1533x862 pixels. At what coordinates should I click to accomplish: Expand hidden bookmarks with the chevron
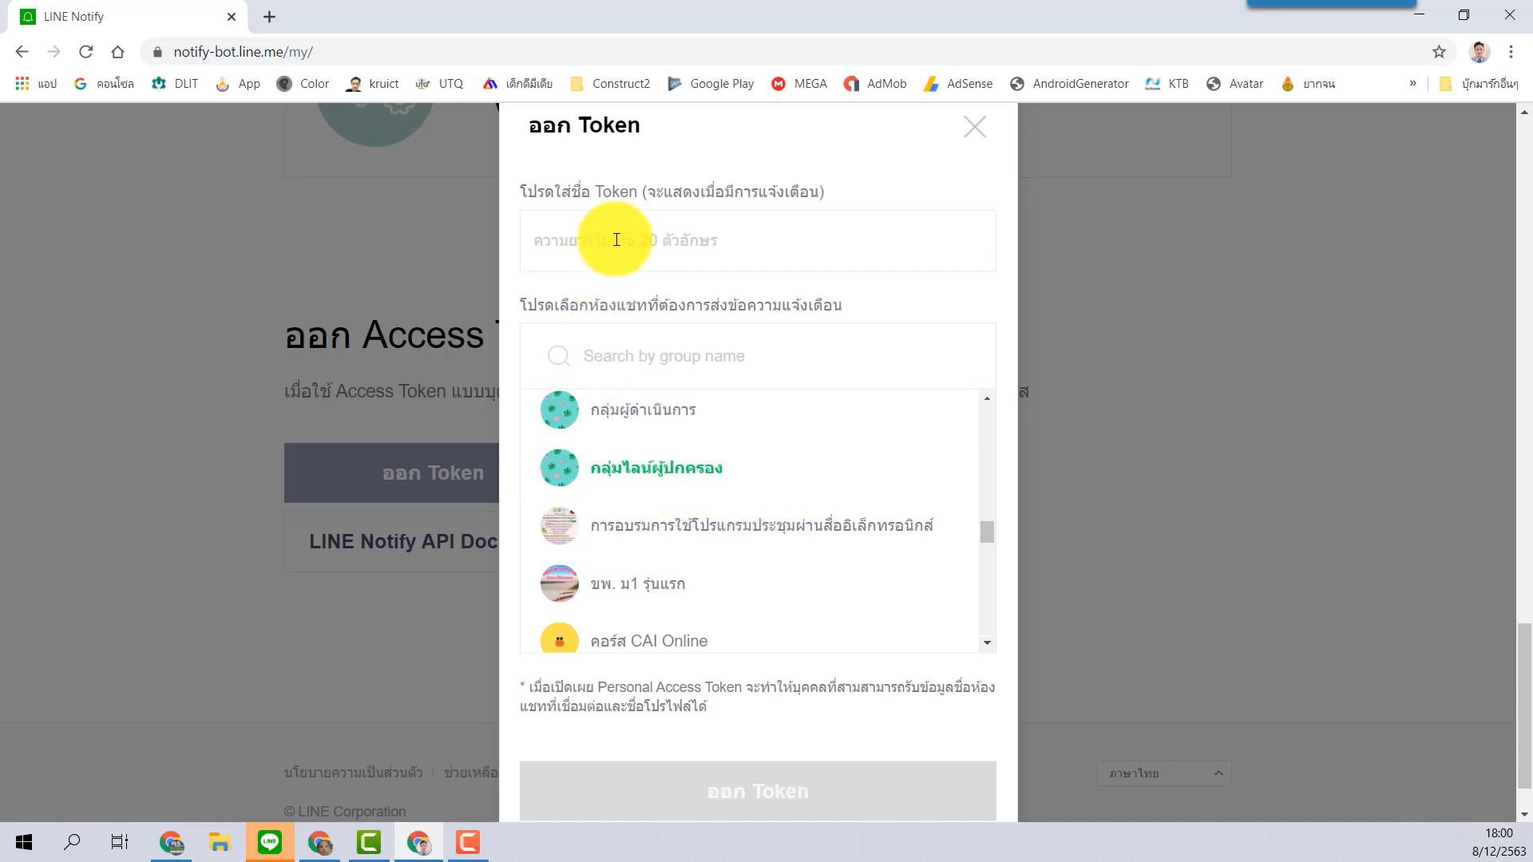coord(1412,83)
